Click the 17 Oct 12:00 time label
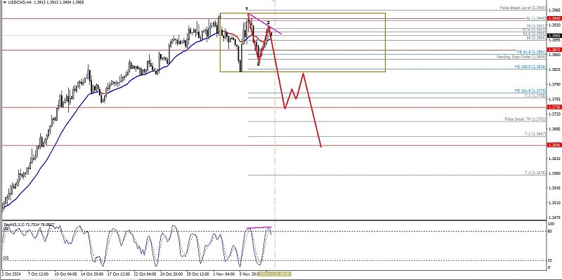 (118, 274)
